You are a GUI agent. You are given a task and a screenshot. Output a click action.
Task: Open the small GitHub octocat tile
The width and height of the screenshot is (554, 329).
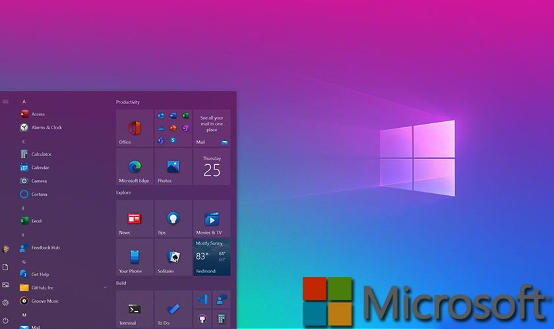point(202,318)
